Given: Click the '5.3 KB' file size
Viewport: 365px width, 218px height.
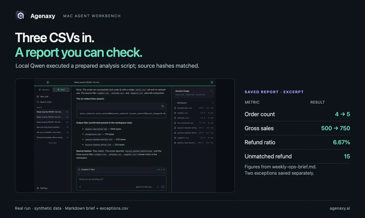Looking at the screenshot, I should coord(202,123).
